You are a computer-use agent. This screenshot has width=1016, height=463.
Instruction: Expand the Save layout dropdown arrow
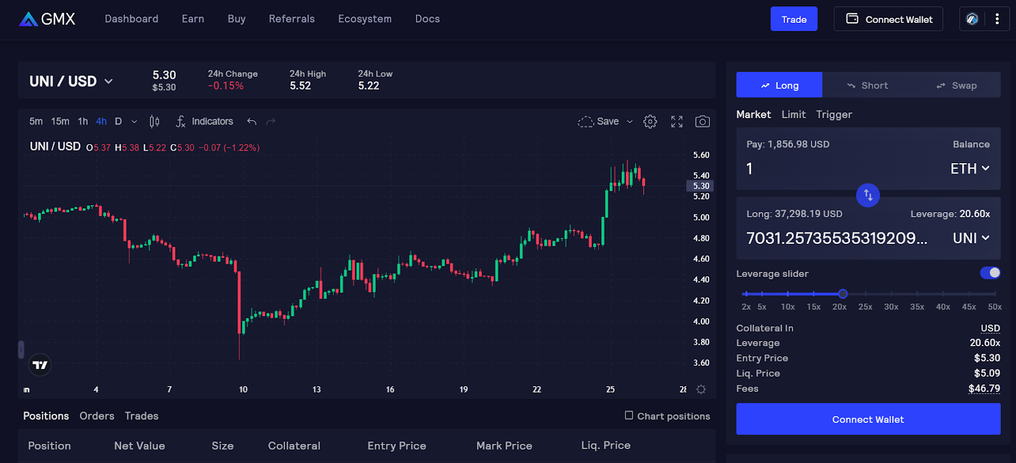coord(630,121)
